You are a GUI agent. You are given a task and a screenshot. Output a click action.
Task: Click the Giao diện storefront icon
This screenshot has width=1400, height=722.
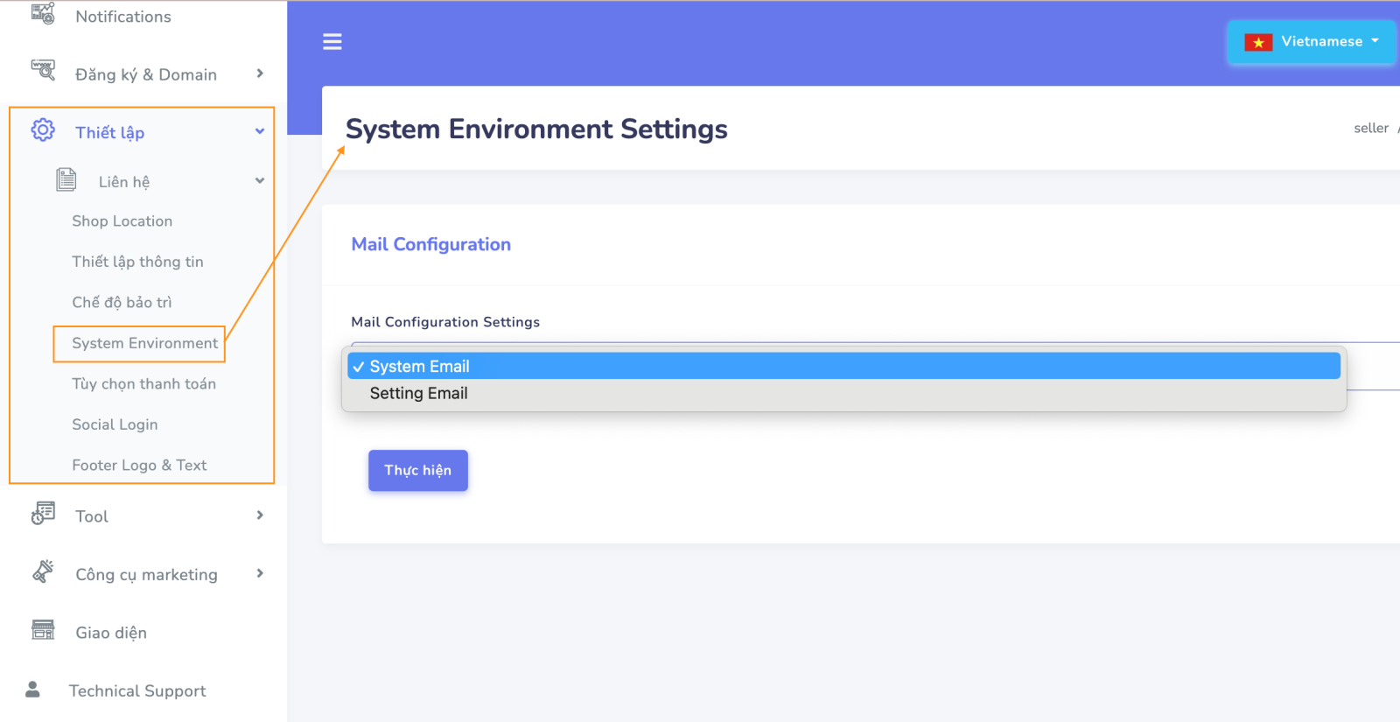[43, 630]
